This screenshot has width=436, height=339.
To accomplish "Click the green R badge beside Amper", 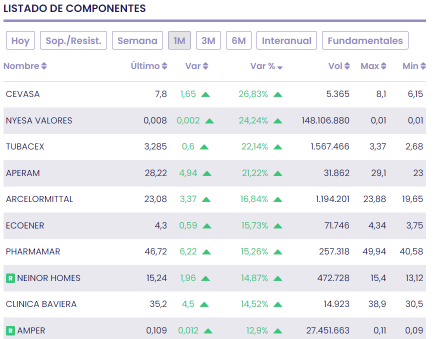I will tap(10, 330).
